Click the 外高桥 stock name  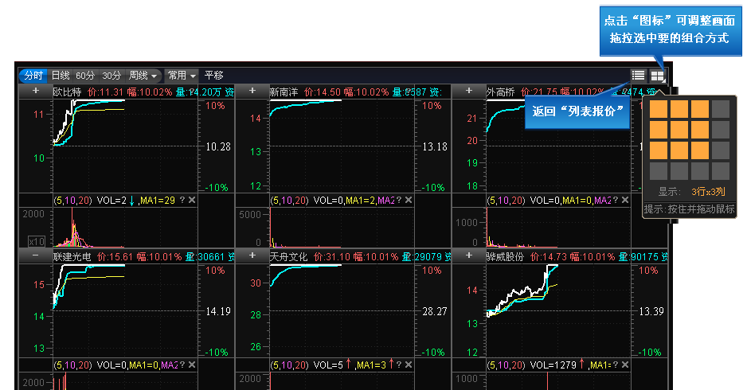(x=500, y=92)
